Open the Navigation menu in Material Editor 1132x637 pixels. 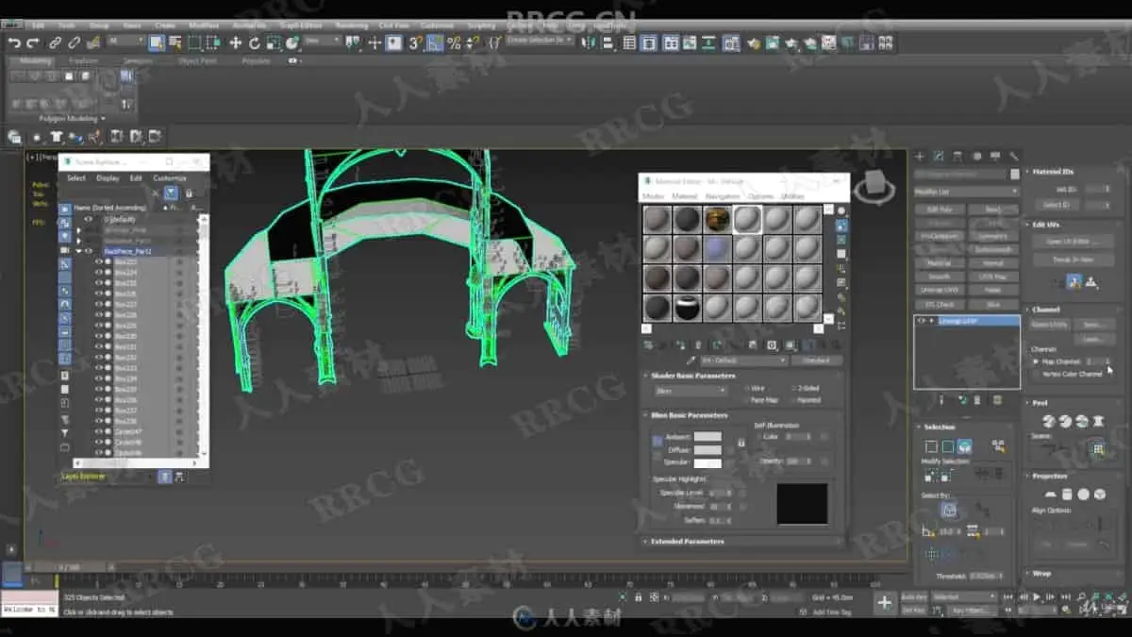(723, 196)
